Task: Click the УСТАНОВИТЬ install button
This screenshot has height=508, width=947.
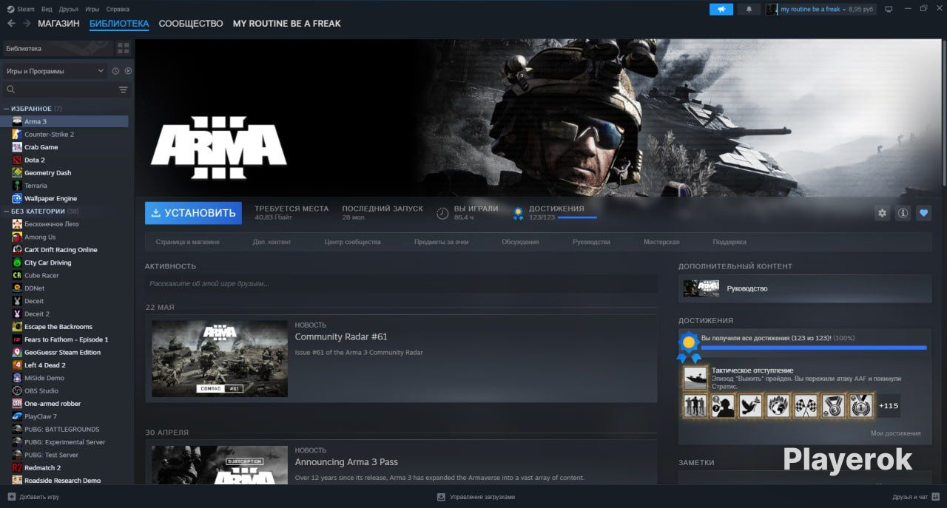Action: tap(193, 213)
